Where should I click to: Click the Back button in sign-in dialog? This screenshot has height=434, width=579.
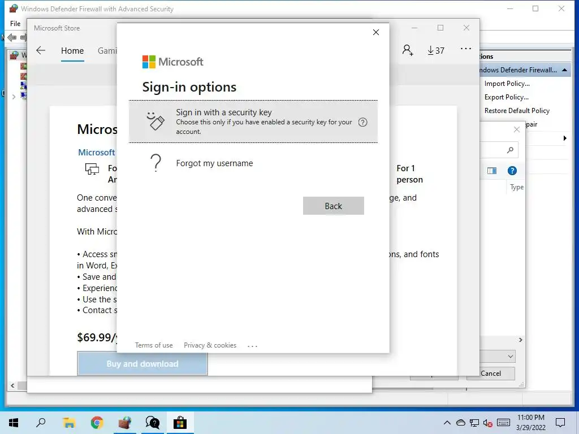[x=334, y=206]
